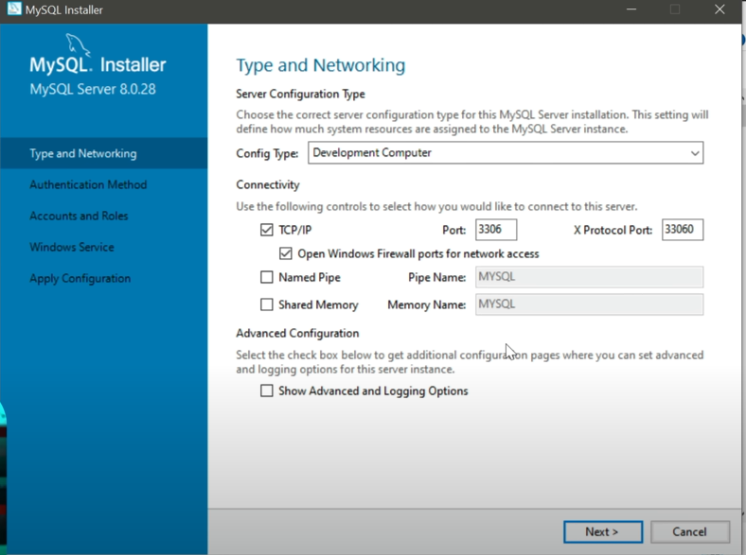The image size is (746, 555).
Task: Enable the Shared Memory checkbox
Action: 266,304
